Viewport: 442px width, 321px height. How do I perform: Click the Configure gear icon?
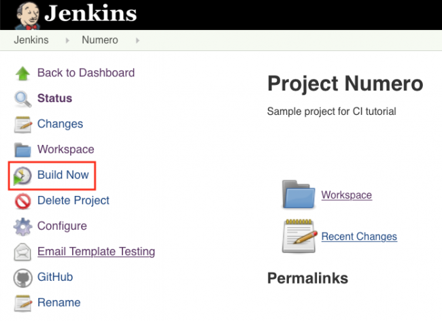pyautogui.click(x=23, y=226)
